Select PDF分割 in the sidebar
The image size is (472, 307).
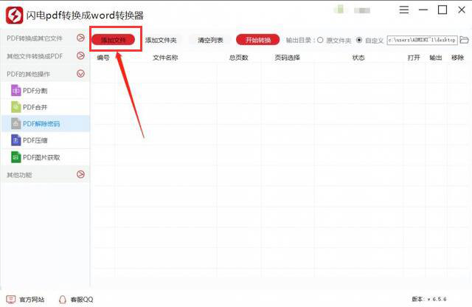[46, 90]
